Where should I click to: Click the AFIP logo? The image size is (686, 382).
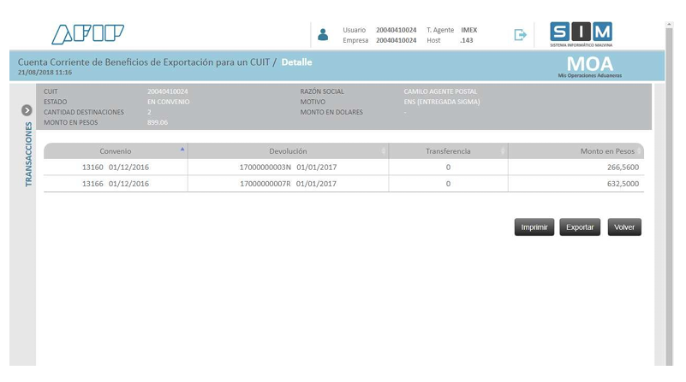coord(87,34)
